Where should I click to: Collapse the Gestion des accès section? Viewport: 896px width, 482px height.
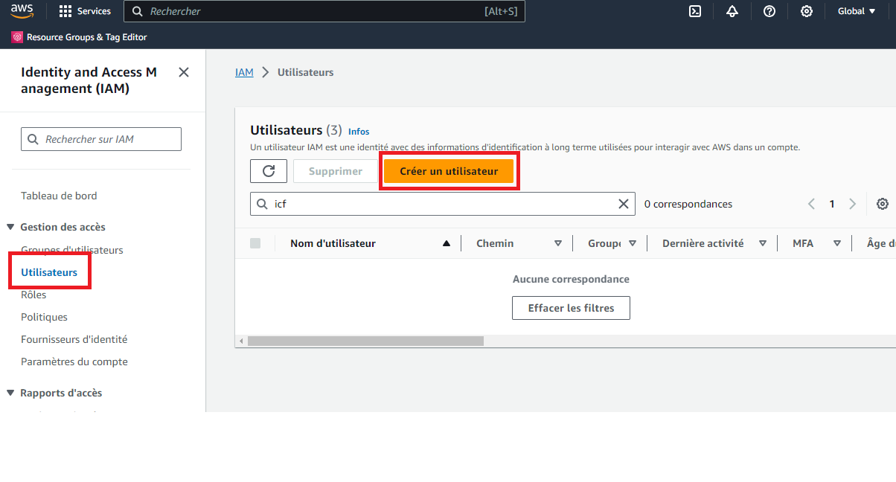click(10, 227)
